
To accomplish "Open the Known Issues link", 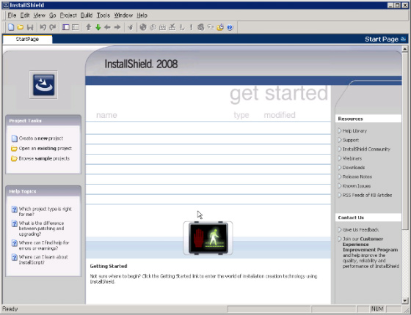I will point(357,186).
